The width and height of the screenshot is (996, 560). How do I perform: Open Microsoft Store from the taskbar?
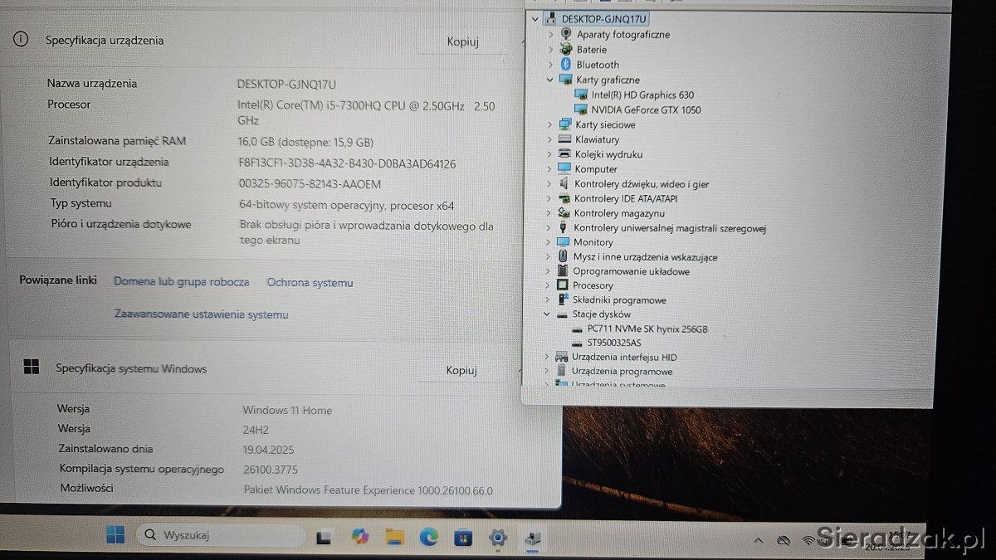click(x=463, y=538)
